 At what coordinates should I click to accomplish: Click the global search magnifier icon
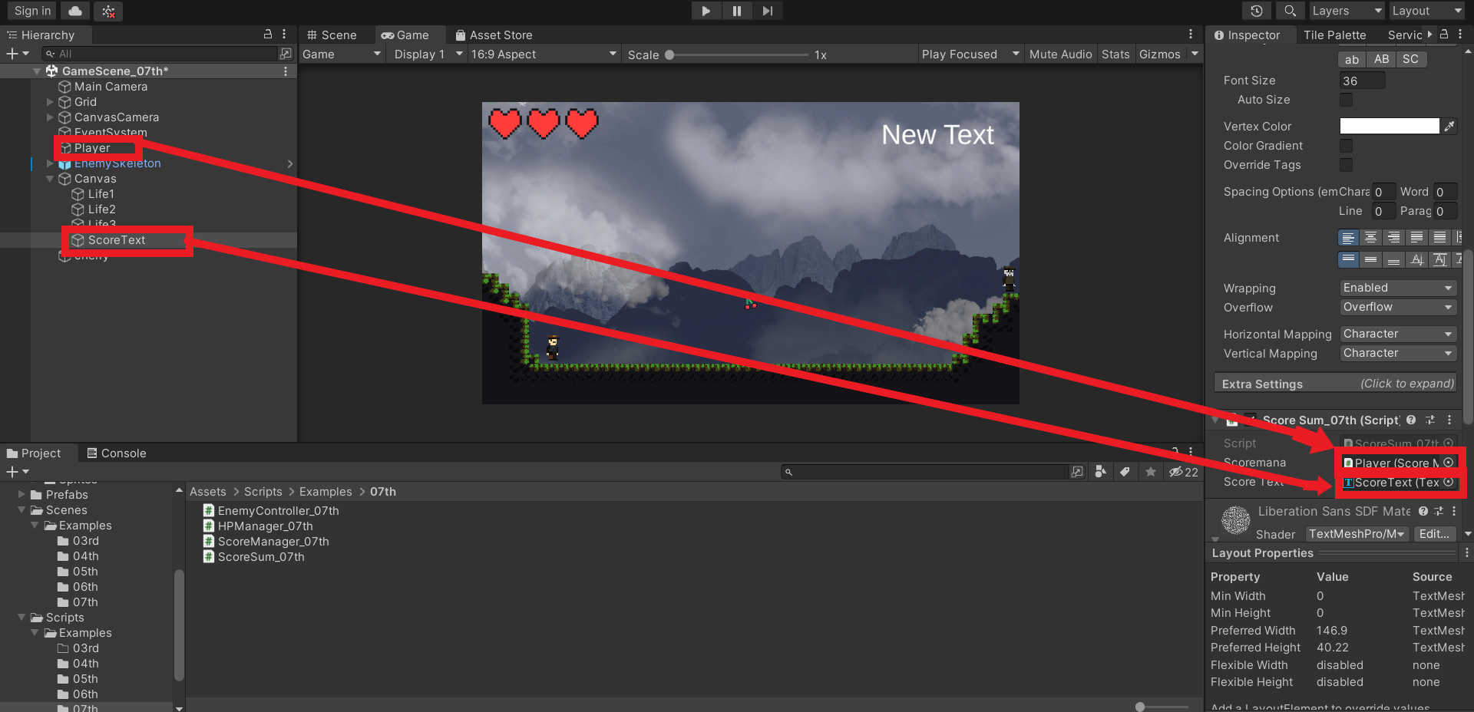(x=1290, y=11)
